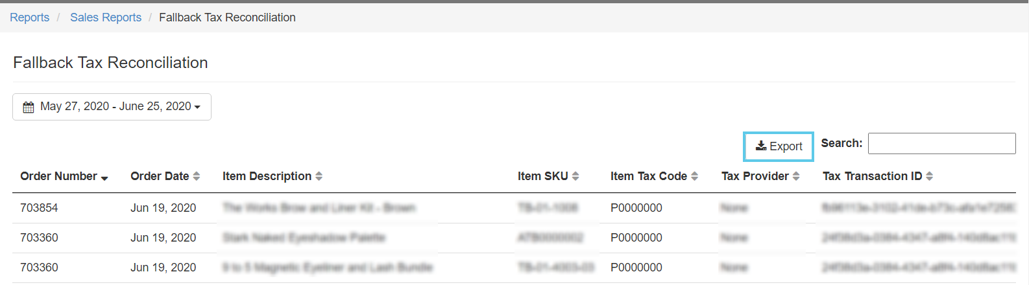Click Tax Transaction ID sort arrows

pyautogui.click(x=929, y=176)
